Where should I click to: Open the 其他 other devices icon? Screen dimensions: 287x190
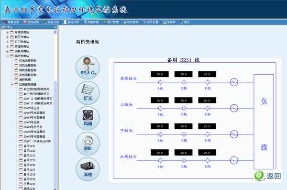click(x=88, y=169)
